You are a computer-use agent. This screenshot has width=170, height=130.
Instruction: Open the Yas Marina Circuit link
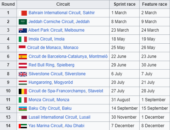point(45,126)
